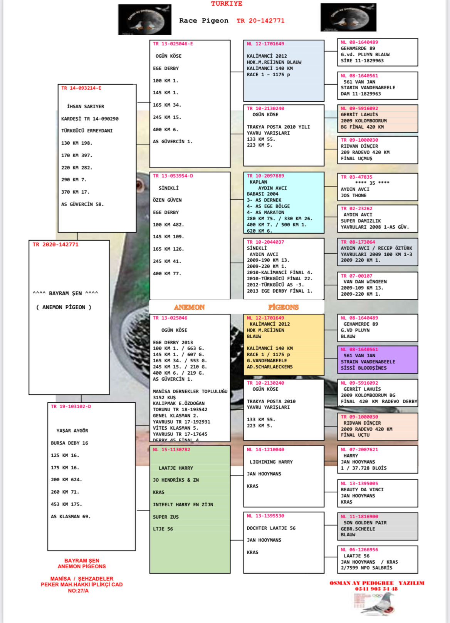
Task: Click ring number "TR 14-093214-E"
Action: pos(81,88)
